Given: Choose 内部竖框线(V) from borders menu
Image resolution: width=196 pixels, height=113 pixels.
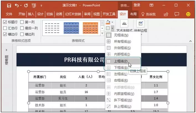Looking at the screenshot, I should 123,94.
